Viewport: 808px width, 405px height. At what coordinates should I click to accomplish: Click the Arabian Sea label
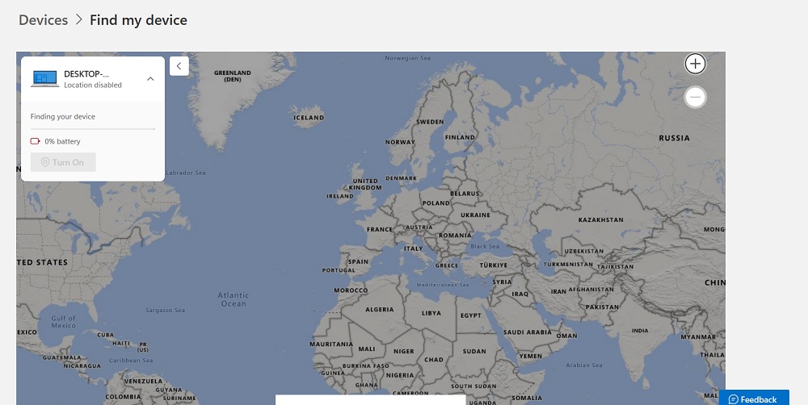click(584, 365)
